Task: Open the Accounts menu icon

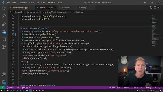Action: pos(4,74)
